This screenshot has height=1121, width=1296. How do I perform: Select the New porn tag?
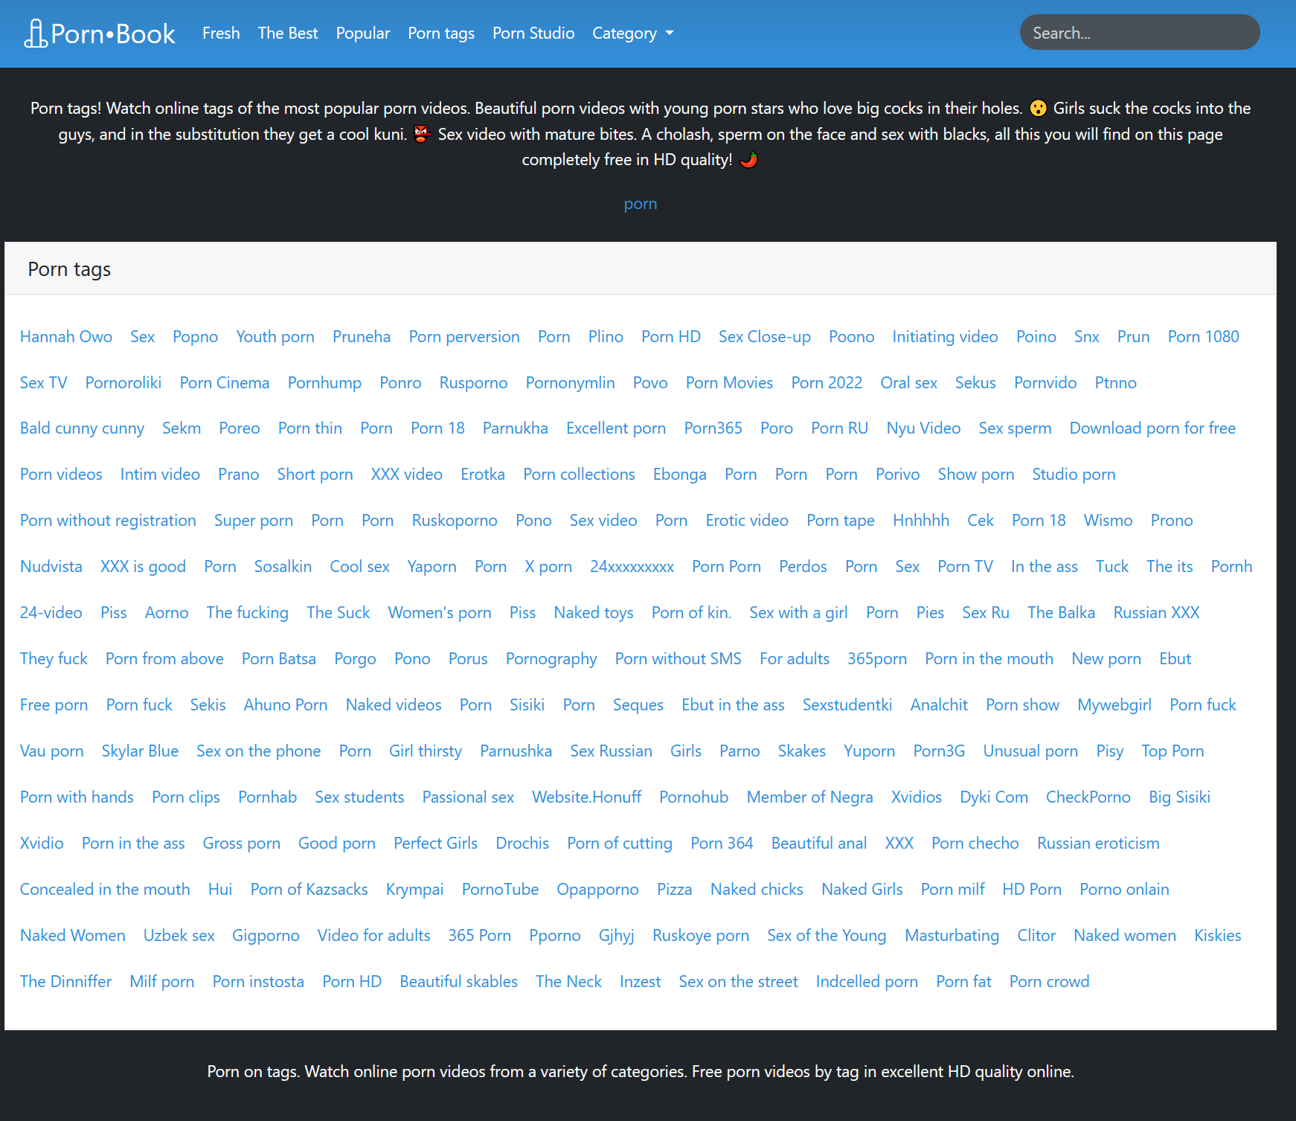1106,659
